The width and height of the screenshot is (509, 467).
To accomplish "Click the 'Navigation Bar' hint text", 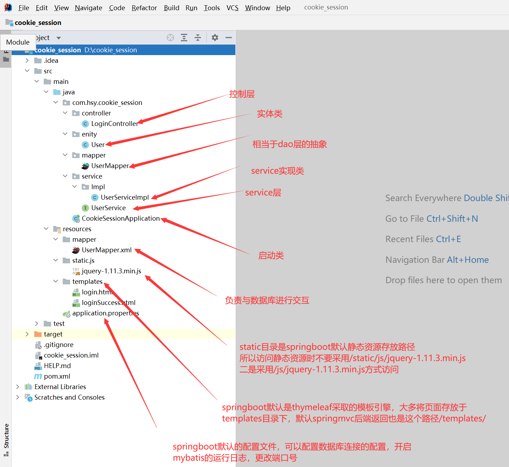I will point(415,260).
